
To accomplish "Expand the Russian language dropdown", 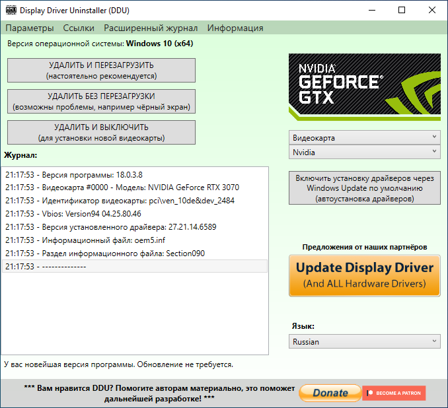I will 365,341.
